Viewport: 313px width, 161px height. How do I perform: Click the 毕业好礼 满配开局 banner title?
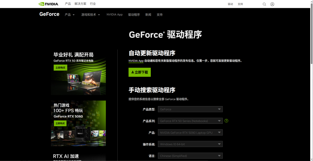(73, 55)
